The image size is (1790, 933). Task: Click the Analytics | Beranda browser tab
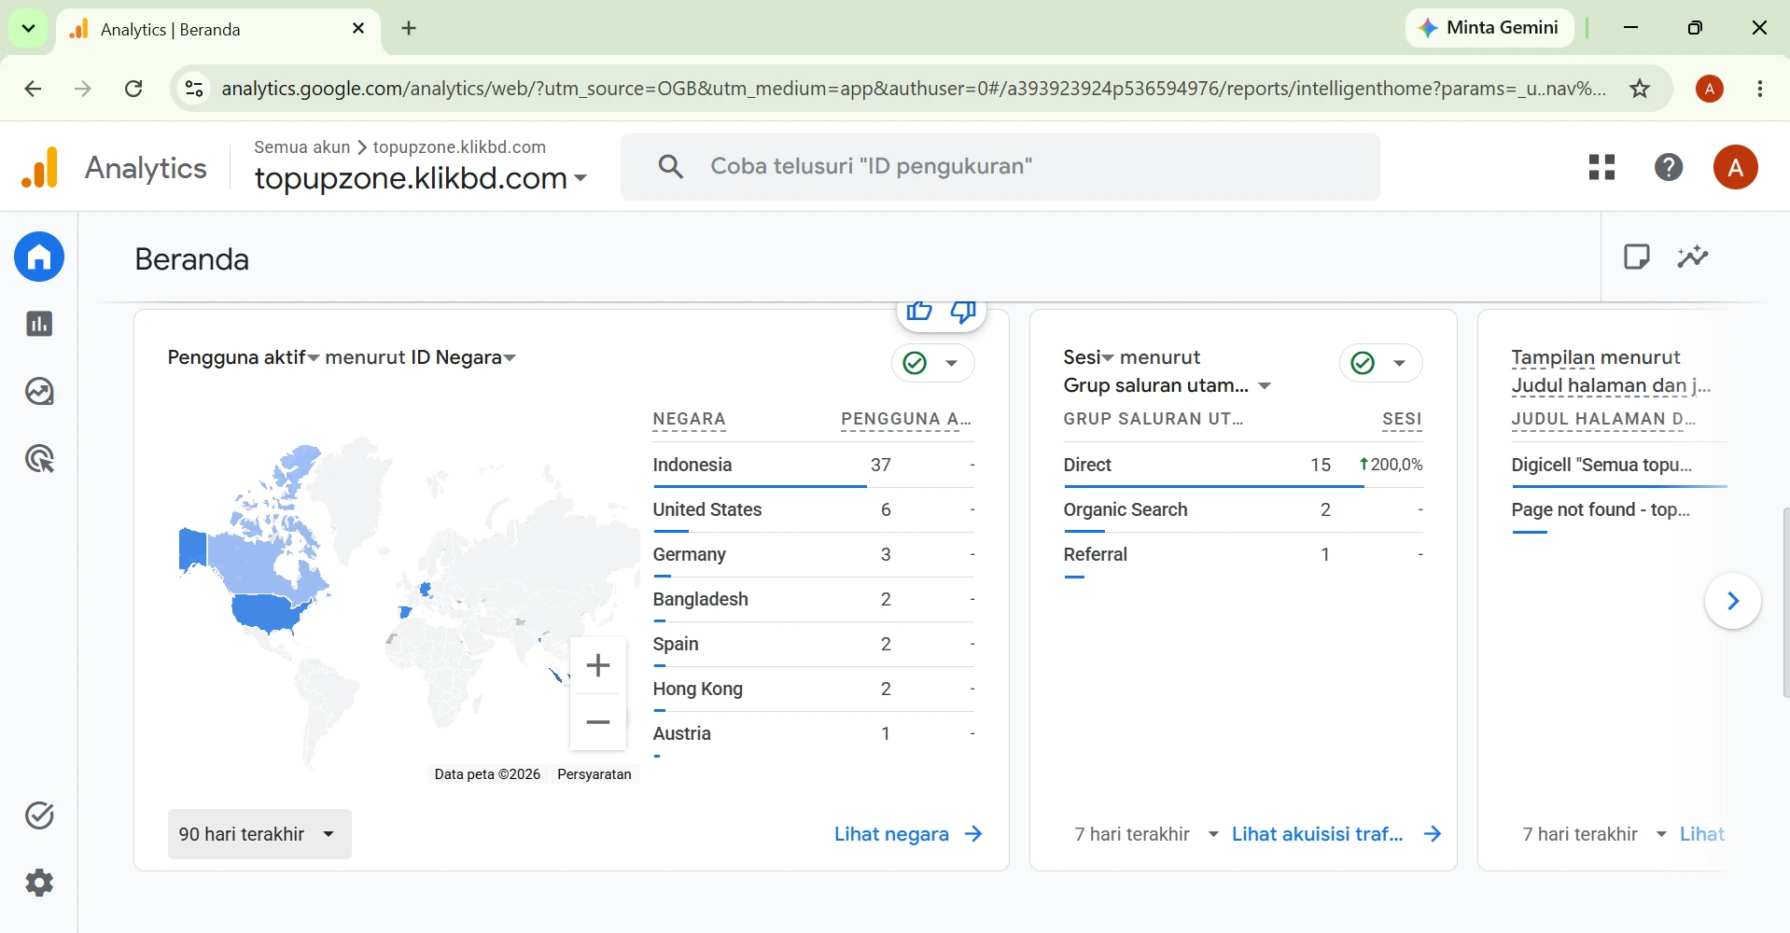pos(218,30)
